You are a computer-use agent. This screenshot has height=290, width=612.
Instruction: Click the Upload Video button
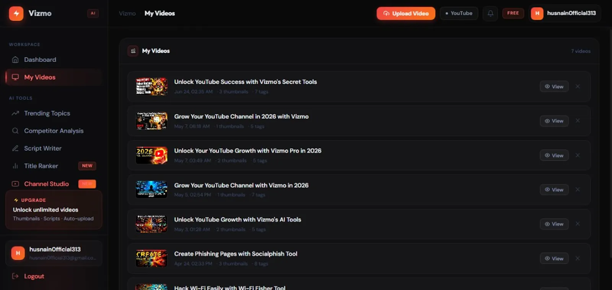pos(406,13)
